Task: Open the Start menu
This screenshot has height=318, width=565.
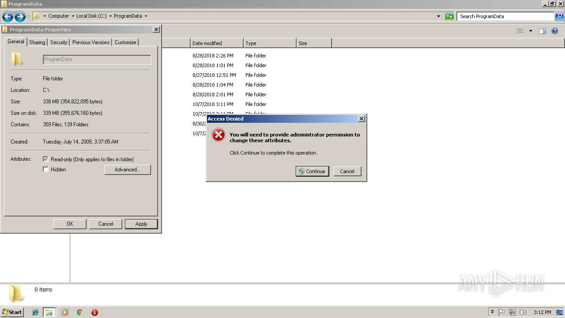Action: (12, 312)
